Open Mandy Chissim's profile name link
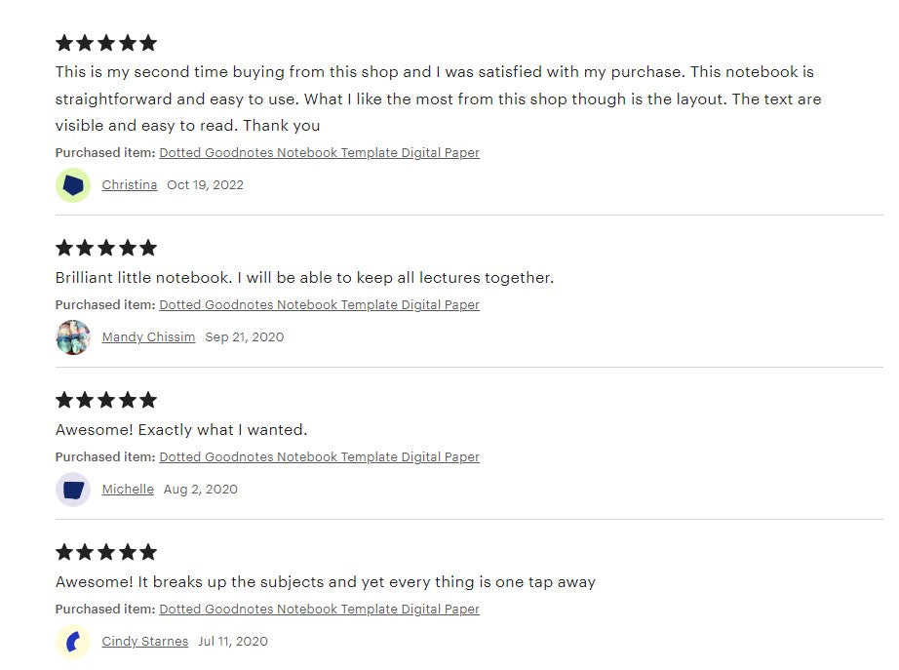The width and height of the screenshot is (899, 670). [x=148, y=337]
